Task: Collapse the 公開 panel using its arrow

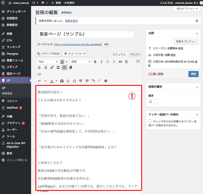Action: 197,33
